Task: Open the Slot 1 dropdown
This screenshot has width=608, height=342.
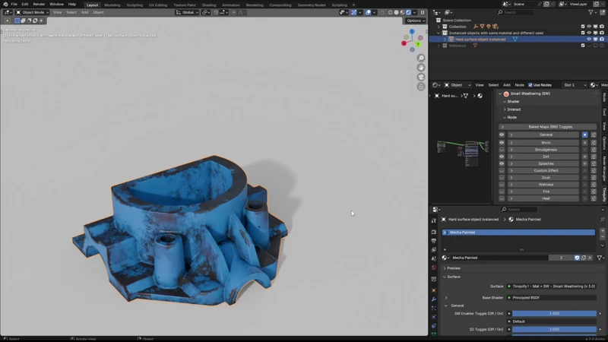Action: [x=575, y=85]
